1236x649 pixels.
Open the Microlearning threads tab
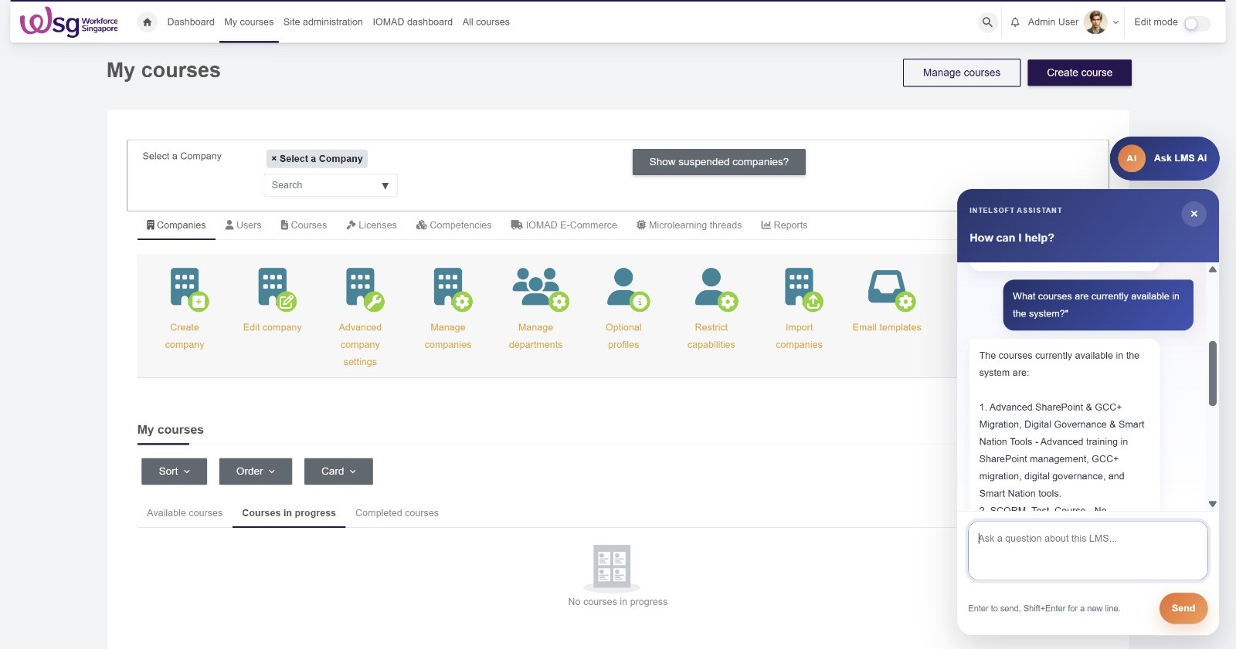pos(689,225)
